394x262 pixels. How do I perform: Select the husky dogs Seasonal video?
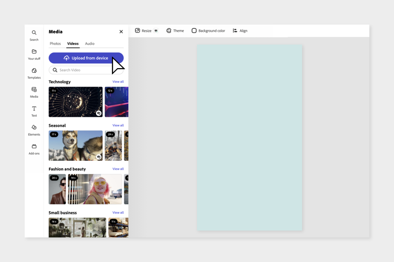coord(75,146)
